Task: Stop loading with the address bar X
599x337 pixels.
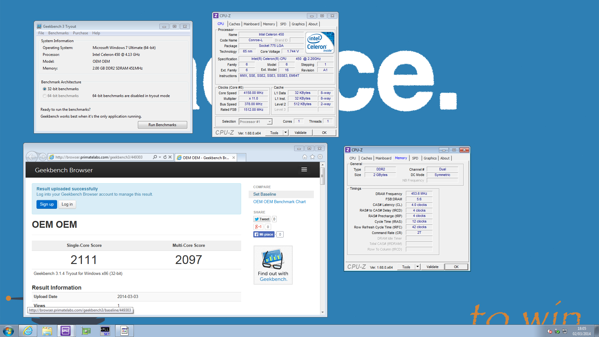Action: pyautogui.click(x=170, y=157)
